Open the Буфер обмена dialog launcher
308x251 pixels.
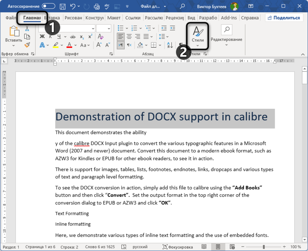[33, 54]
